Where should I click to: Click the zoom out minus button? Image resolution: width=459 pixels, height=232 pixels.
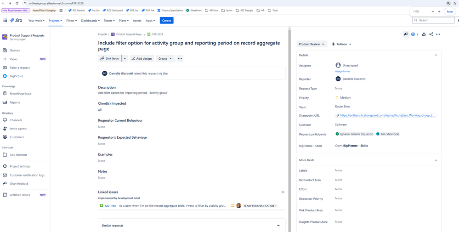(433, 11)
